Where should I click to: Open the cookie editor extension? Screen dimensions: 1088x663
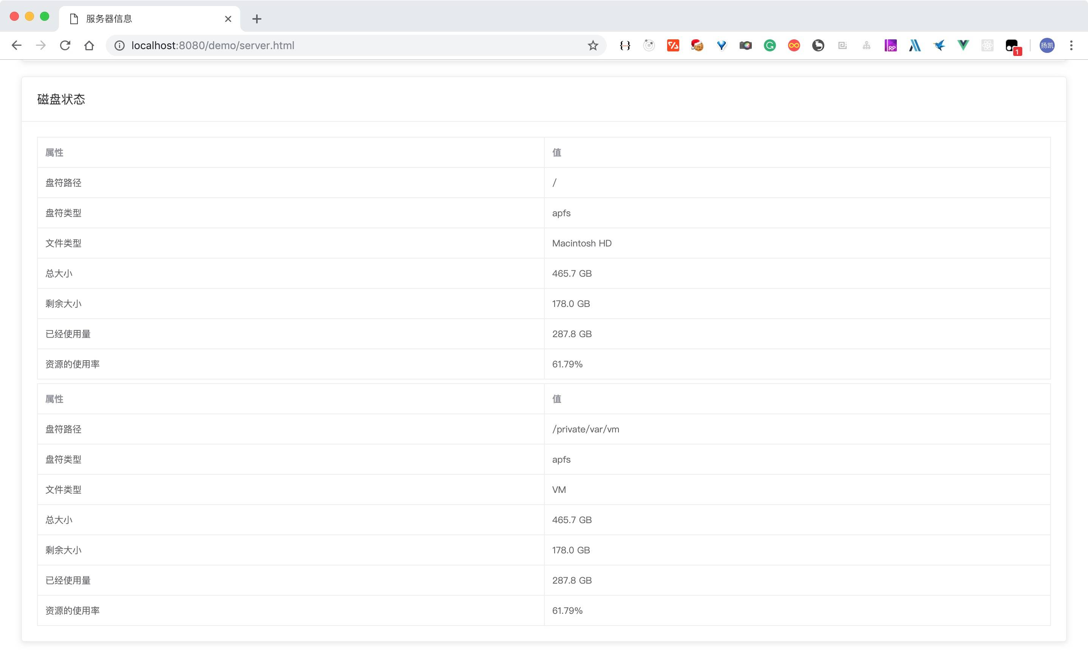coord(697,45)
